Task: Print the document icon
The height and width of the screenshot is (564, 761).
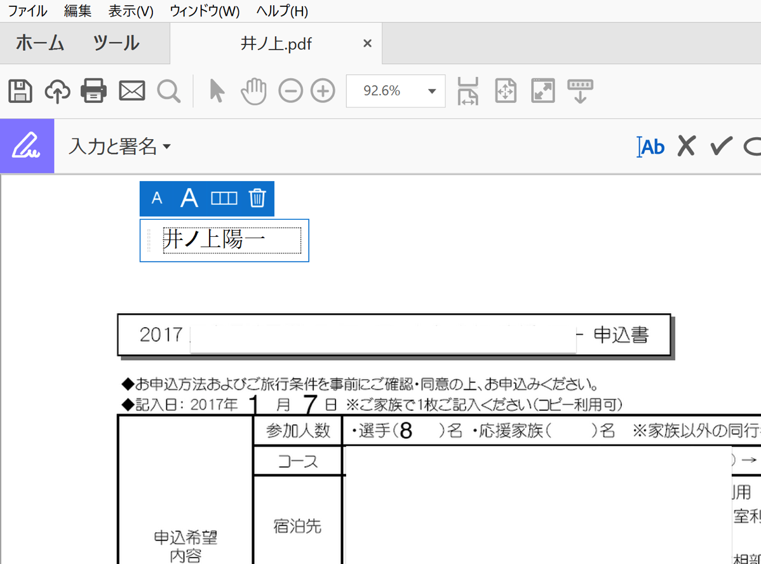Action: point(93,91)
